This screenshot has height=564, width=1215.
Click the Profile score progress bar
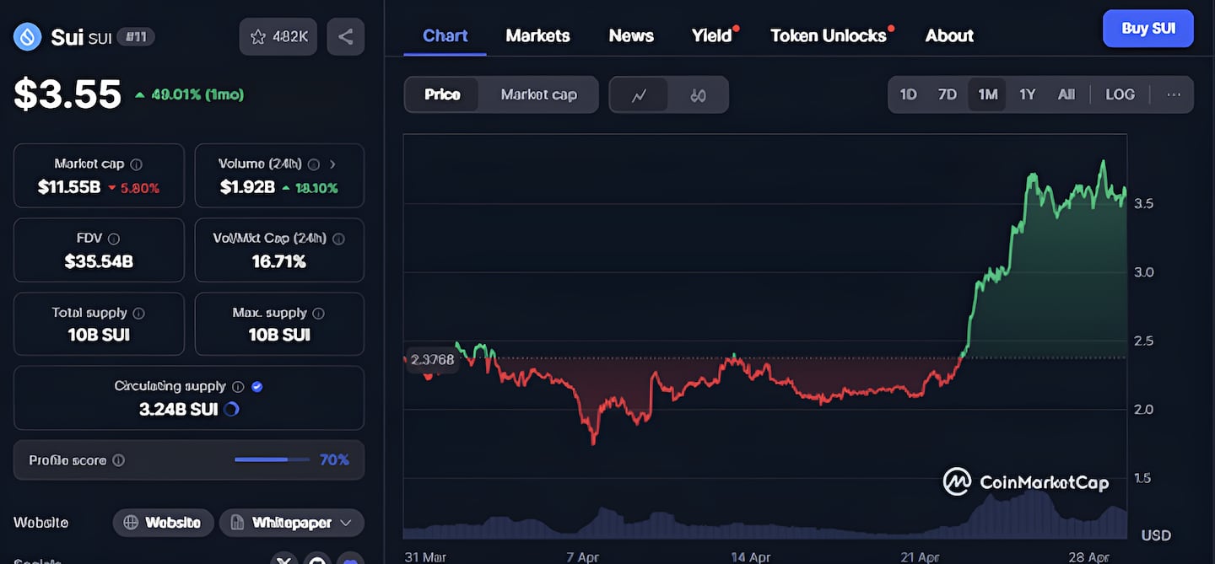(x=271, y=460)
